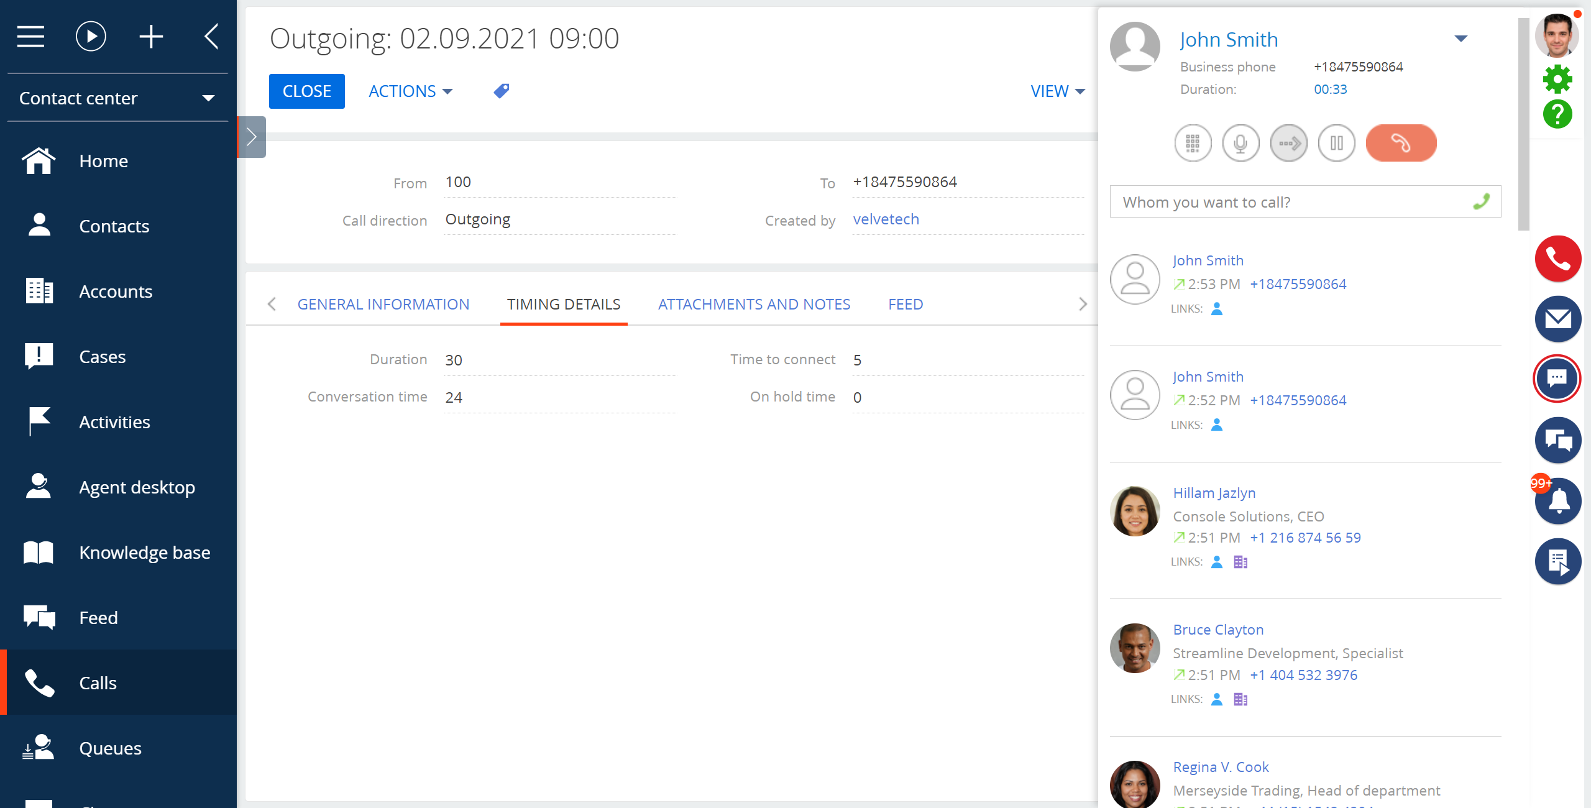Open the green settings gear icon
The width and height of the screenshot is (1591, 808).
click(x=1557, y=80)
